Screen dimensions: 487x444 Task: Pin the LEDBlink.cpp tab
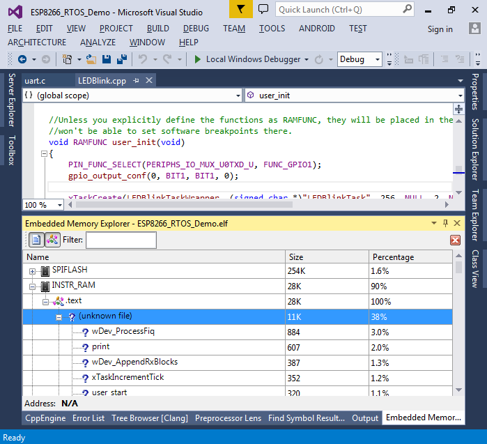click(x=136, y=80)
